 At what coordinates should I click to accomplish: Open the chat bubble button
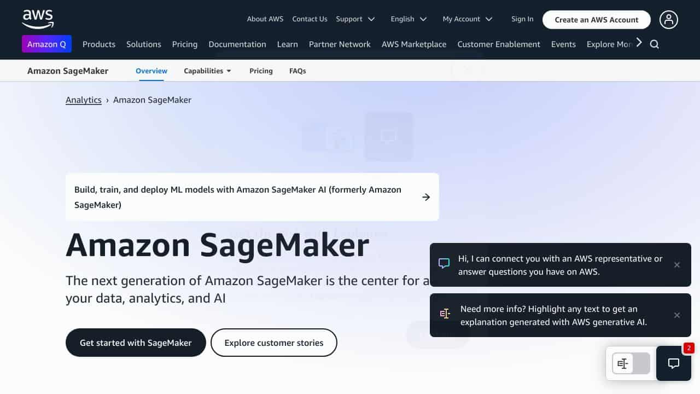(x=674, y=363)
